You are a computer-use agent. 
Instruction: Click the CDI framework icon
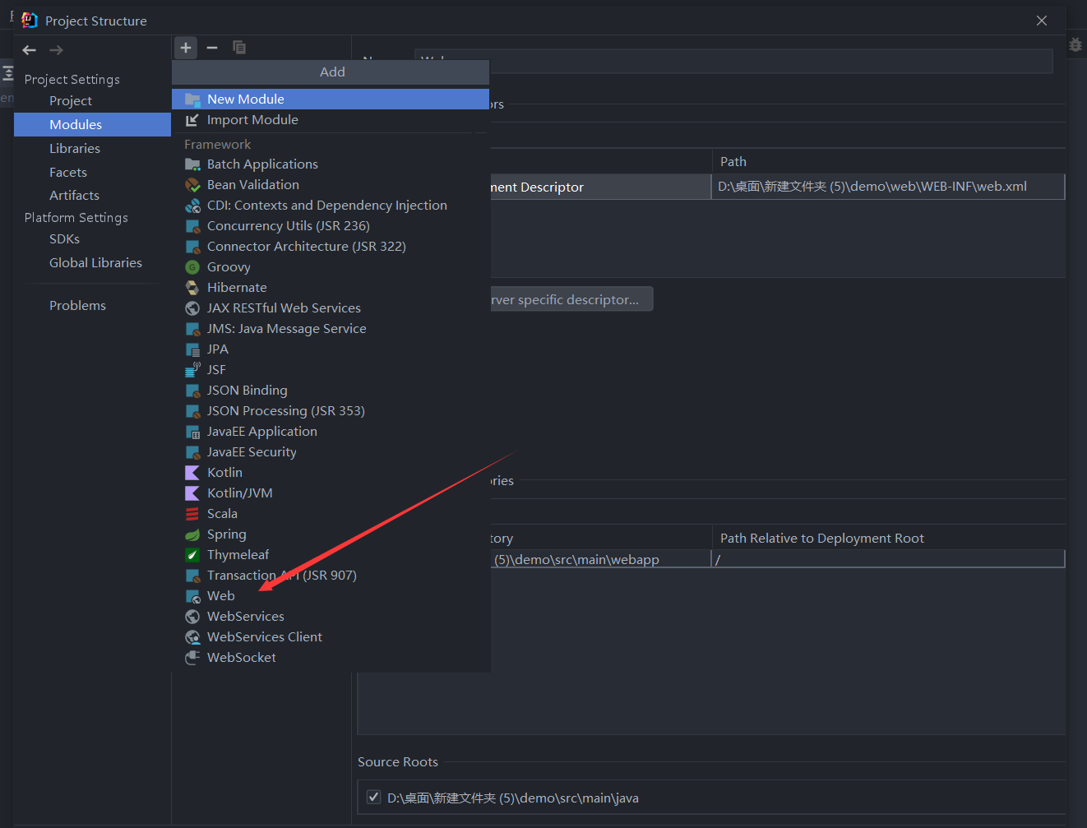coord(192,206)
